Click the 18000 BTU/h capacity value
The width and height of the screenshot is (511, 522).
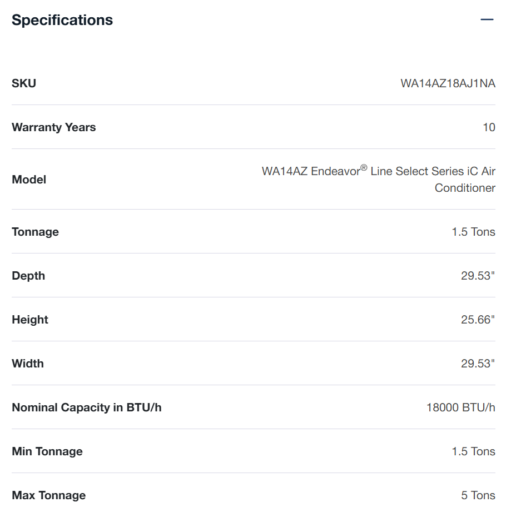coord(460,407)
